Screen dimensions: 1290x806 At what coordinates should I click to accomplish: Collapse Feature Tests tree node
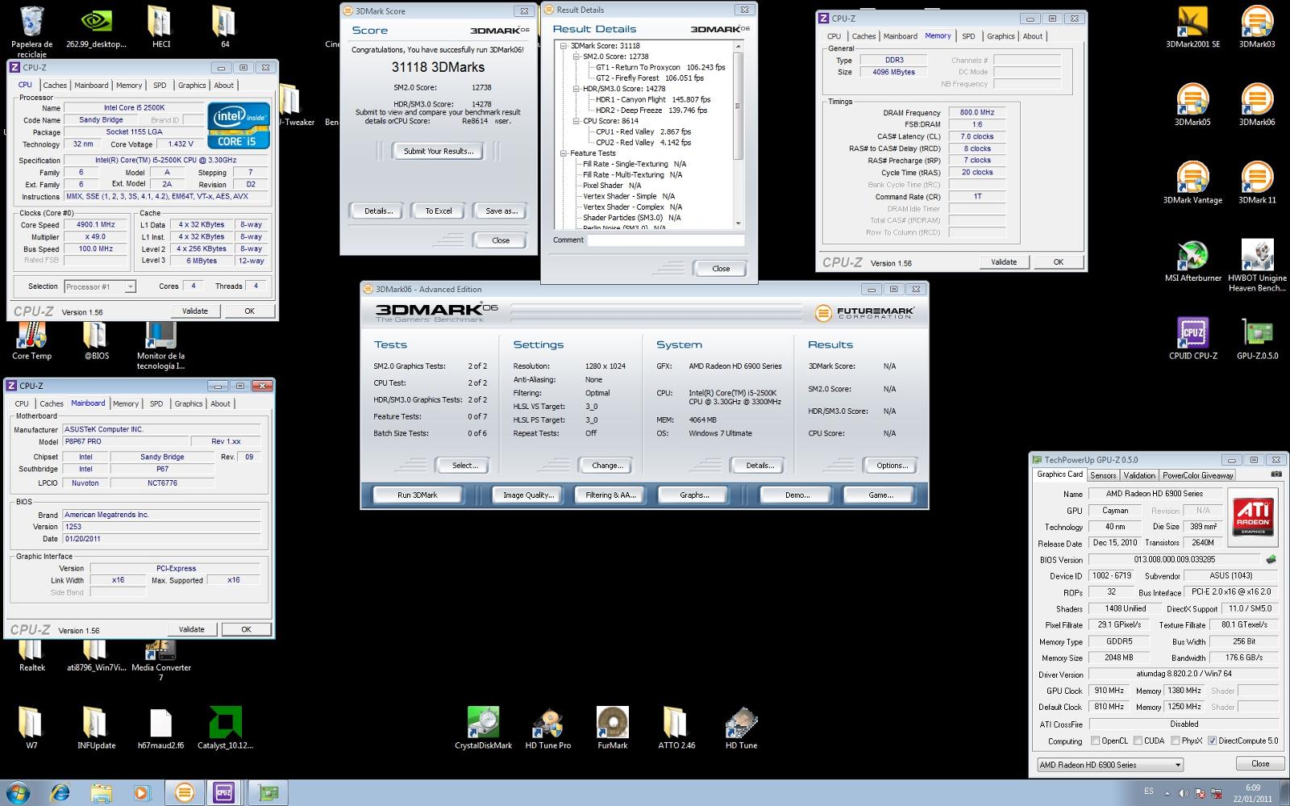564,153
